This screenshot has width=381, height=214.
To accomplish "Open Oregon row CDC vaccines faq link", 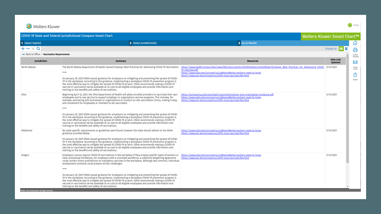I will tap(215, 158).
